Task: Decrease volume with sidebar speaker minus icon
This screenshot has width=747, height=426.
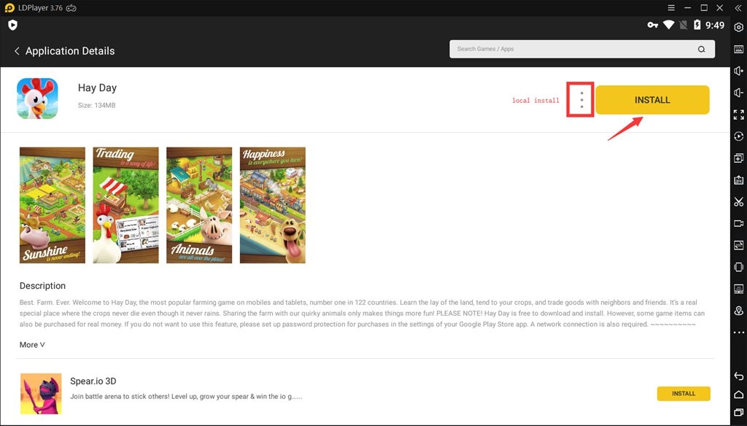Action: pyautogui.click(x=738, y=93)
